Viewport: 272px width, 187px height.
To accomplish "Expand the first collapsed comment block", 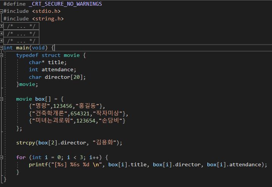I will point(2,26).
